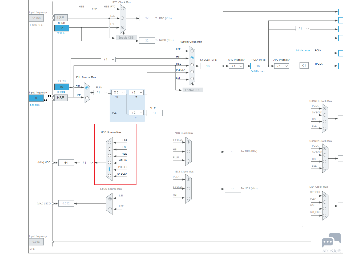Choose HSI in System Clock Mux

point(192,58)
